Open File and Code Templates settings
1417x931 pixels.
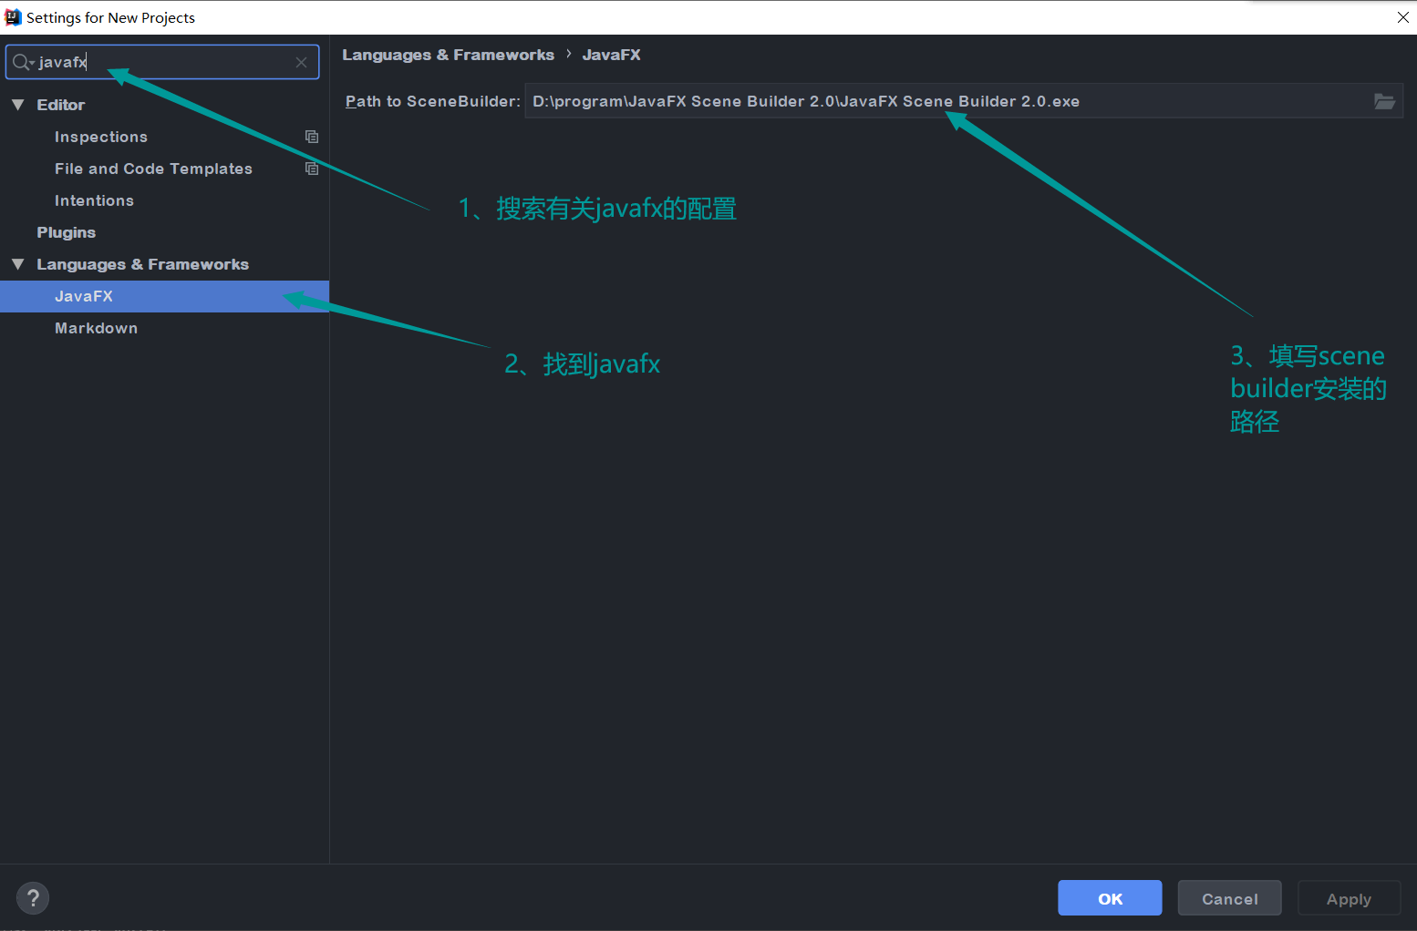[153, 169]
